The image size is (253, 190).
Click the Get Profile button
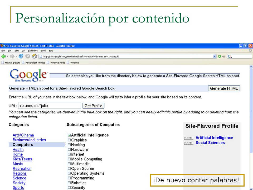click(x=93, y=106)
